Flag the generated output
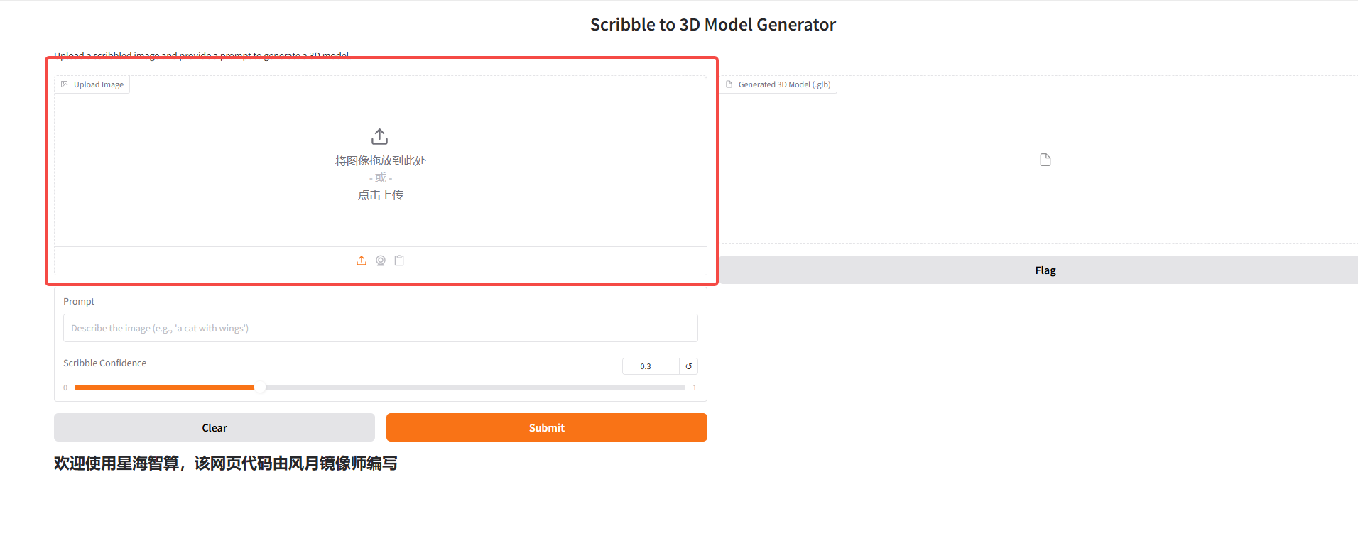Viewport: 1358px width, 548px height. pos(1045,270)
